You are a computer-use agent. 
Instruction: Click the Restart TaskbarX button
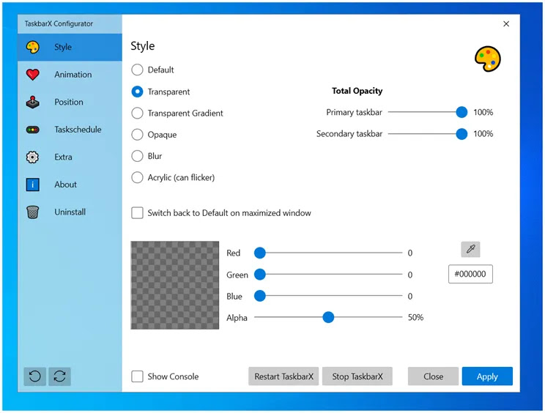[x=283, y=376]
